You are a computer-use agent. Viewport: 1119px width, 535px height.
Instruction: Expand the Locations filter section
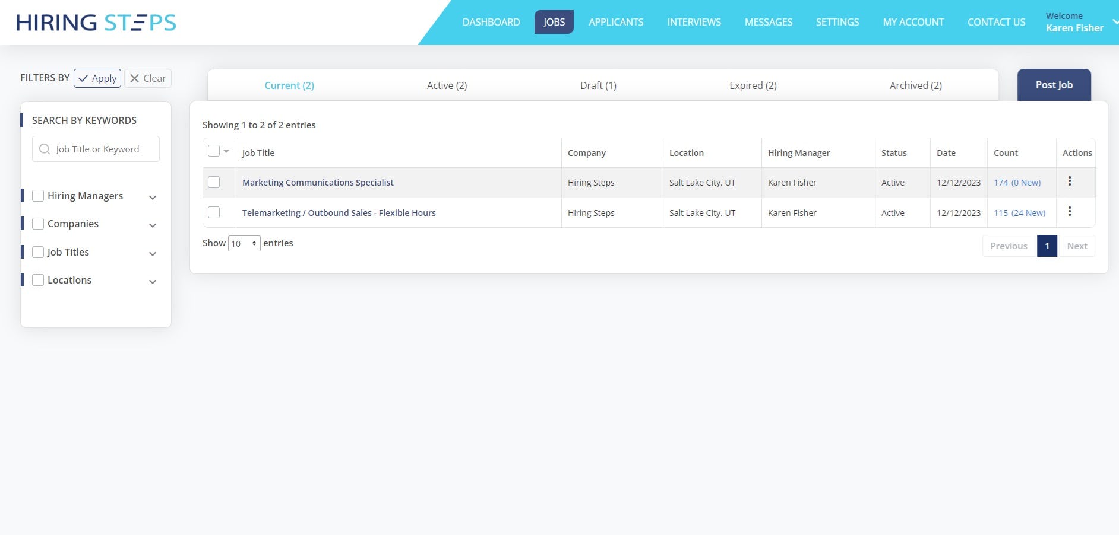click(153, 281)
